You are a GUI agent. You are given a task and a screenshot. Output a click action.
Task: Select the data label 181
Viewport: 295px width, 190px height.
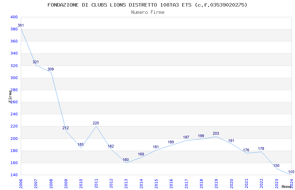click(156, 147)
